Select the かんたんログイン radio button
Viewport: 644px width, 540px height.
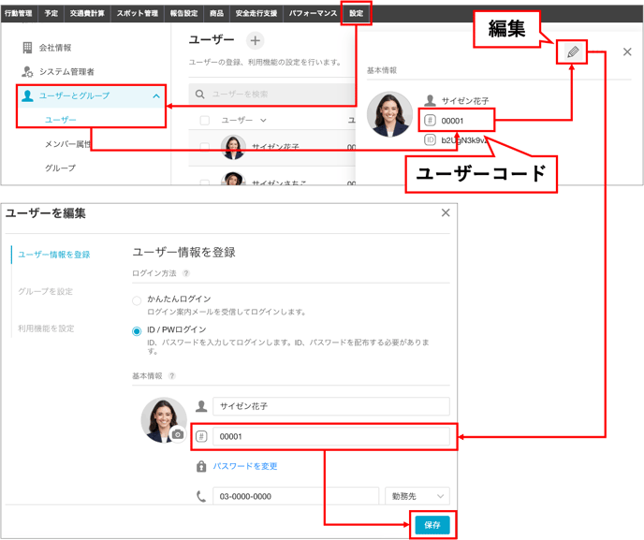[137, 300]
